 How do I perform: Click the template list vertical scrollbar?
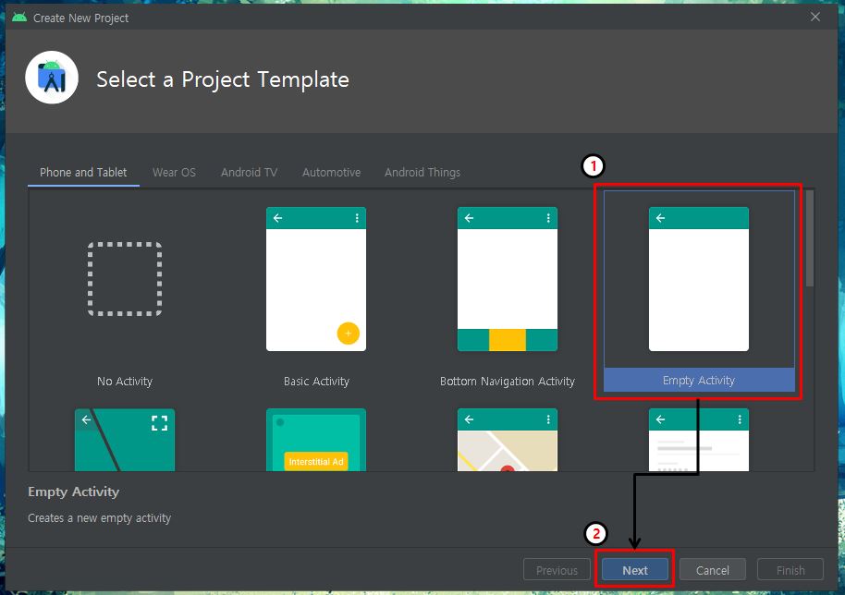pos(810,238)
